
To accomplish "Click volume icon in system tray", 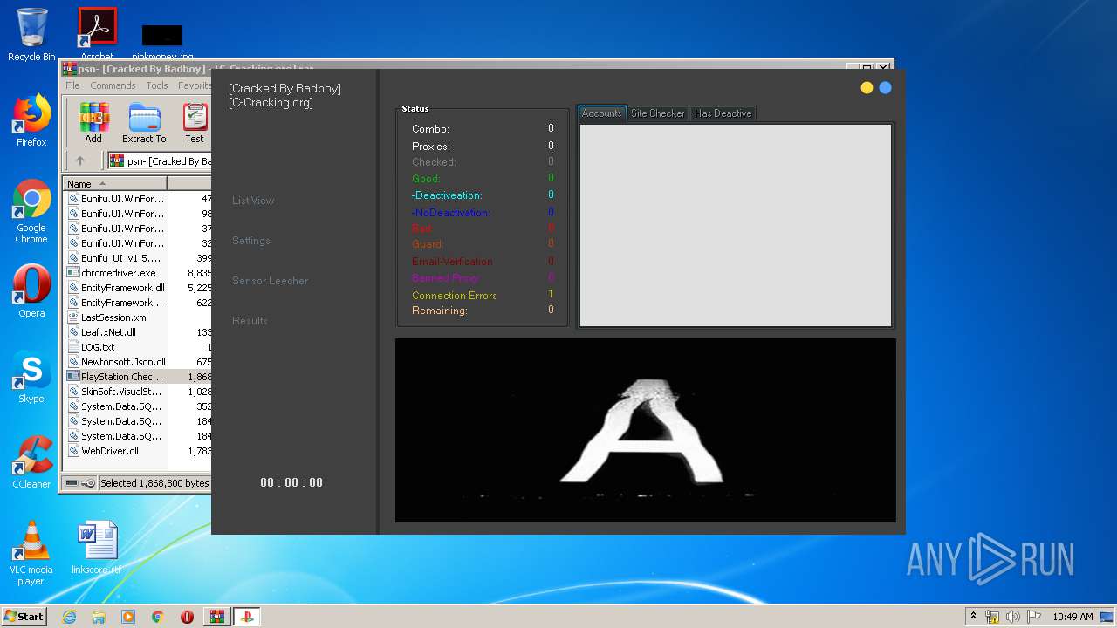I will [x=1012, y=617].
